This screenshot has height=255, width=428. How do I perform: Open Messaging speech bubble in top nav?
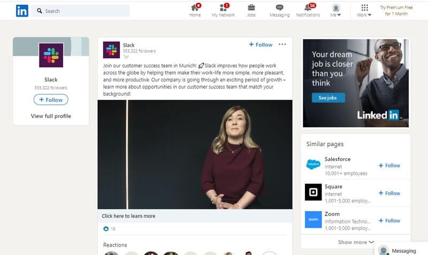click(x=279, y=10)
